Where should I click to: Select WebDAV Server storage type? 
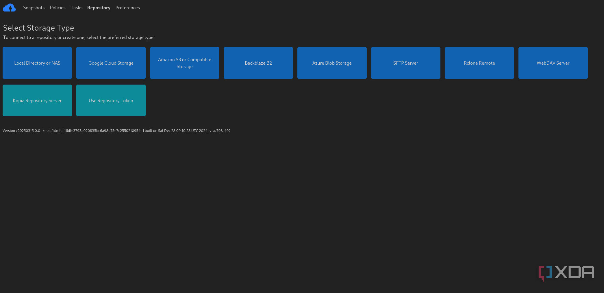[553, 63]
